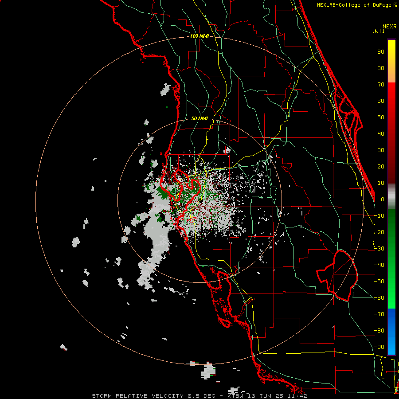Viewport: 399px width, 399px height.
Task: Click the blue bottom segment of the color bar
Action: pyautogui.click(x=391, y=332)
